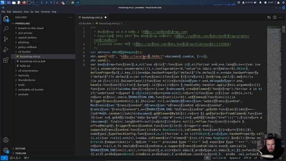This screenshot has width=286, height=161.
Task: Open the Manage gear icon
Action: click(x=6, y=150)
